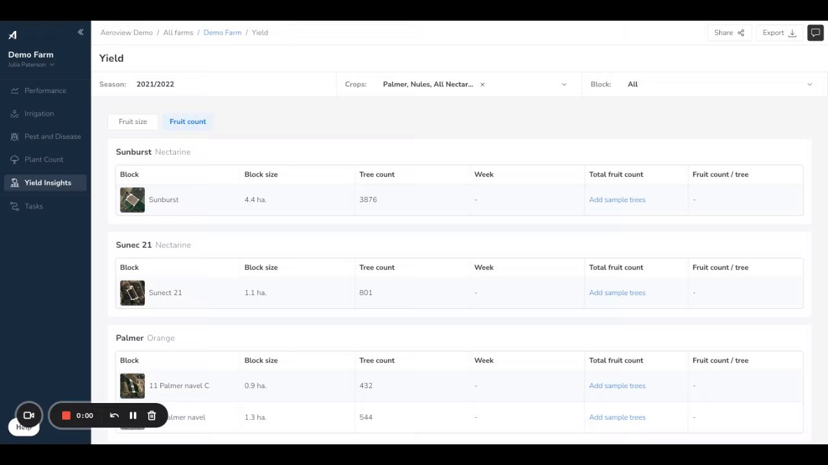
Task: Click block size 4.4 ha.
Action: [x=256, y=200]
